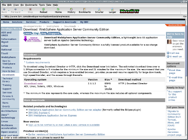Click Buy support for this product online
Image resolution: width=188 pixels, height=140 pixels.
point(175,96)
